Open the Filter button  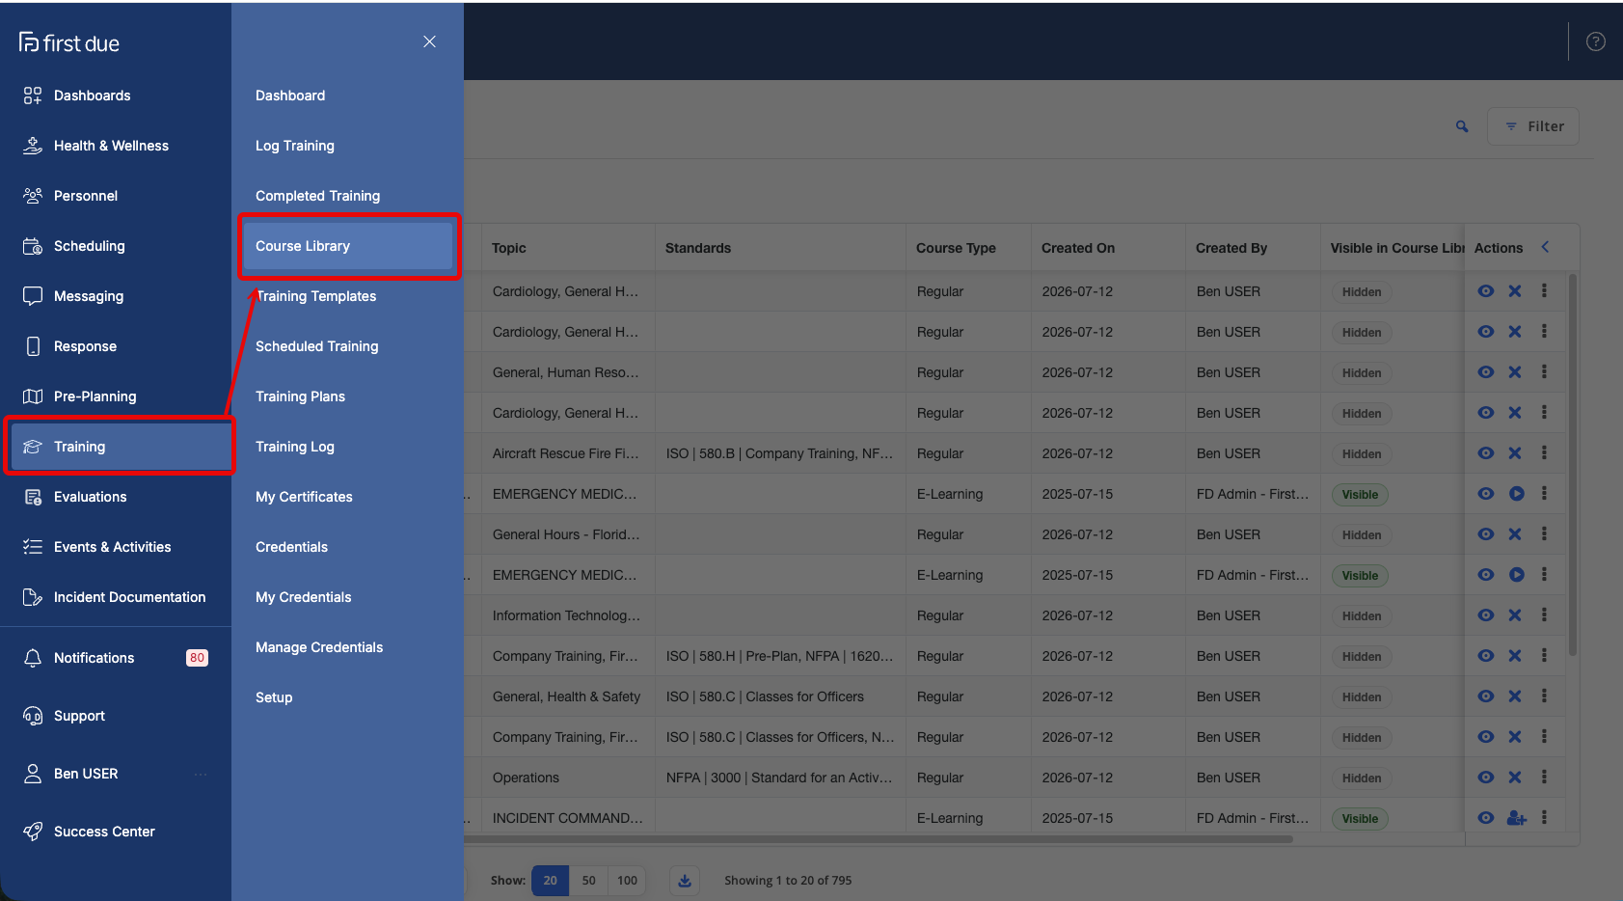click(1533, 126)
